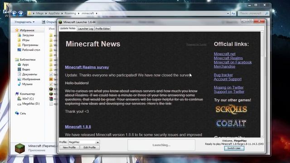
Task: Select Компьютер in the Explorer sidebar
Action: (27, 94)
